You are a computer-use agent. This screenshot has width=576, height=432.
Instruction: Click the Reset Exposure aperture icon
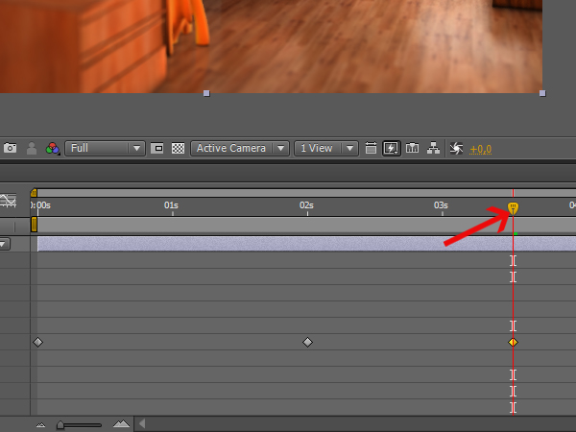[x=456, y=149]
